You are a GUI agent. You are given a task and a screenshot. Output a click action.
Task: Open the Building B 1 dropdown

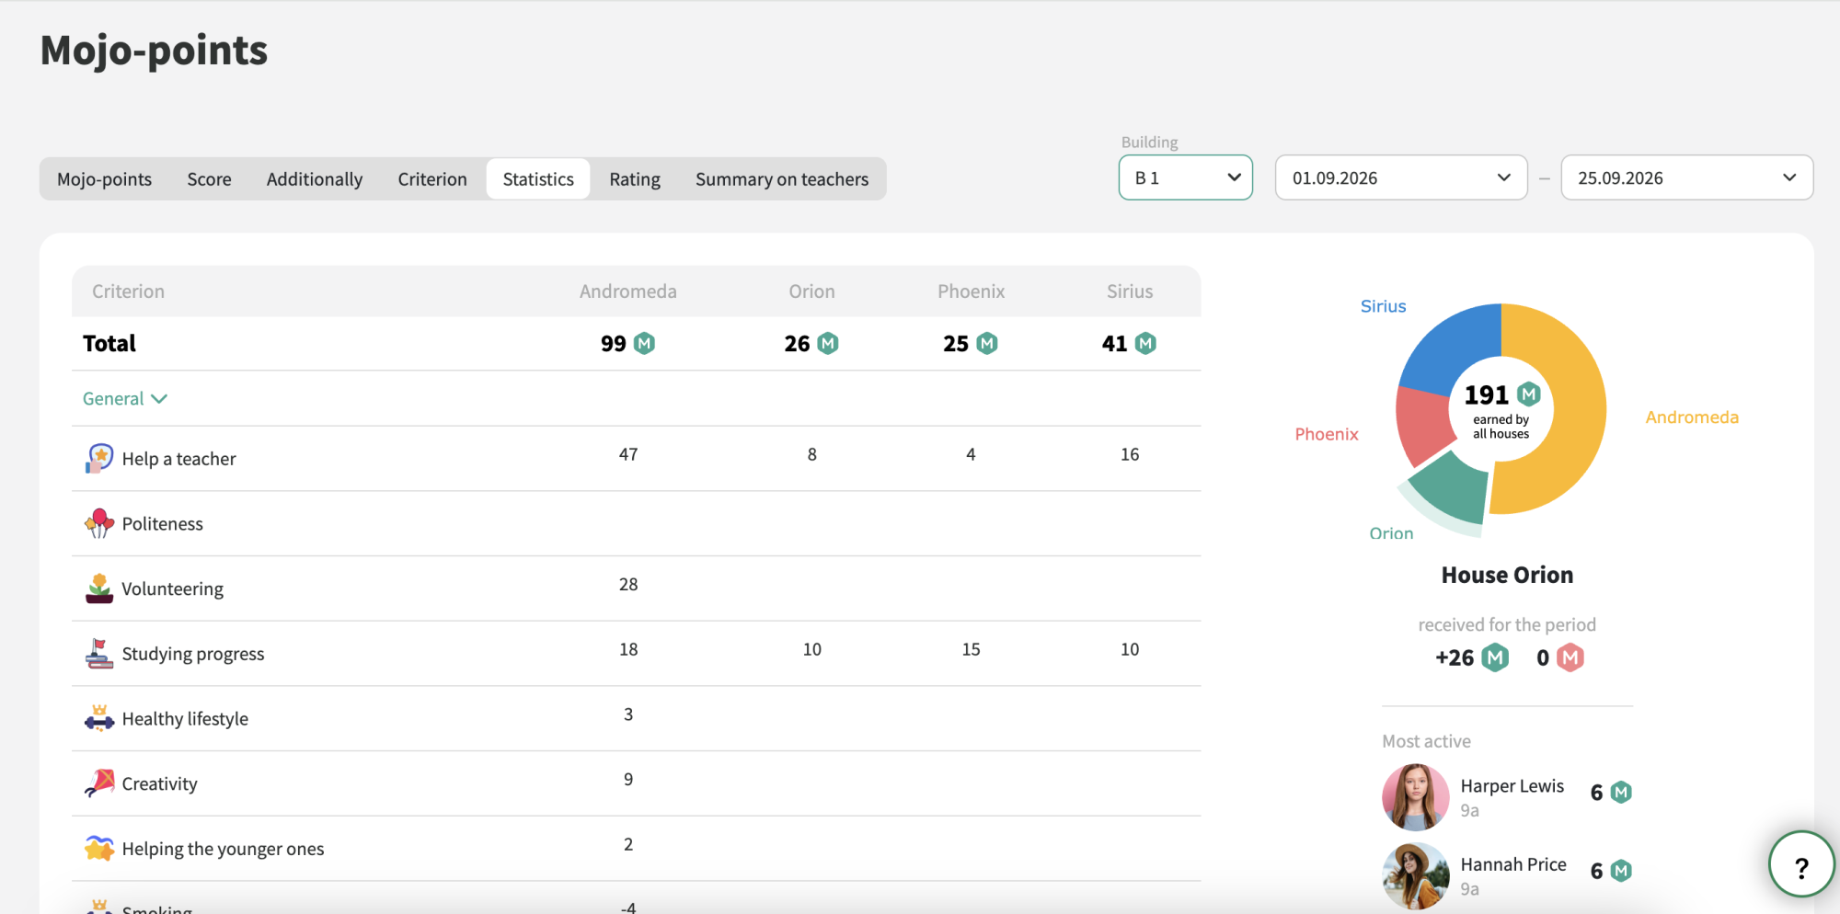[1186, 177]
